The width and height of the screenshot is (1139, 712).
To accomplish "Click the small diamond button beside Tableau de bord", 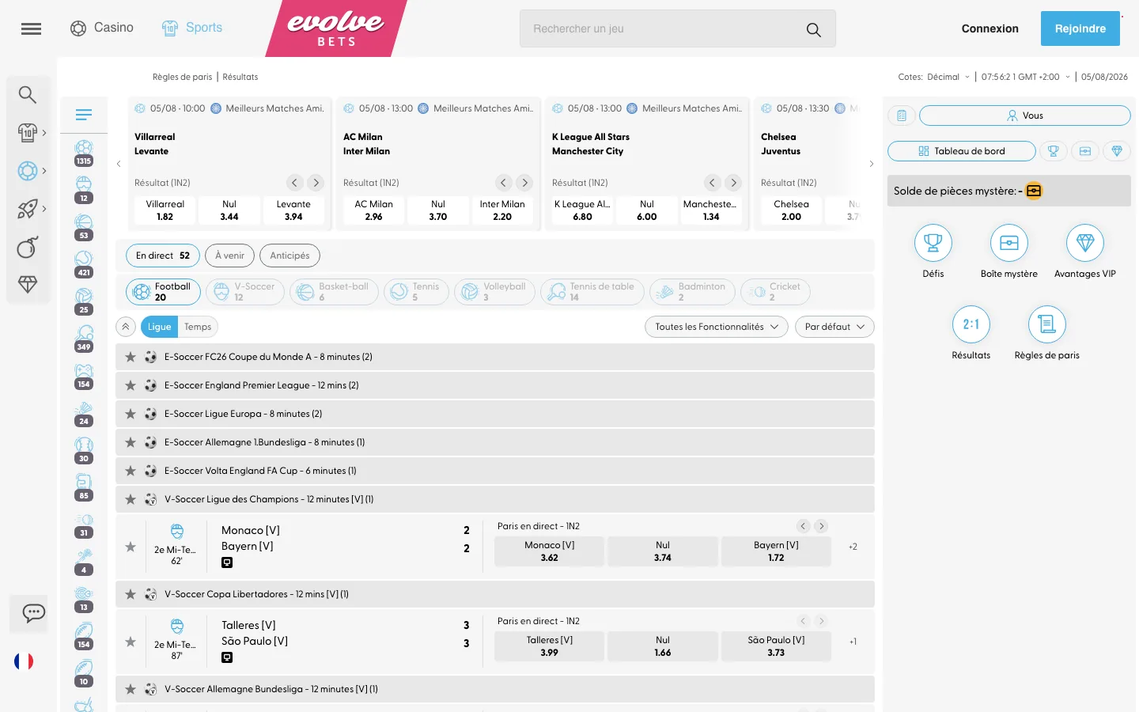I will 1117,151.
